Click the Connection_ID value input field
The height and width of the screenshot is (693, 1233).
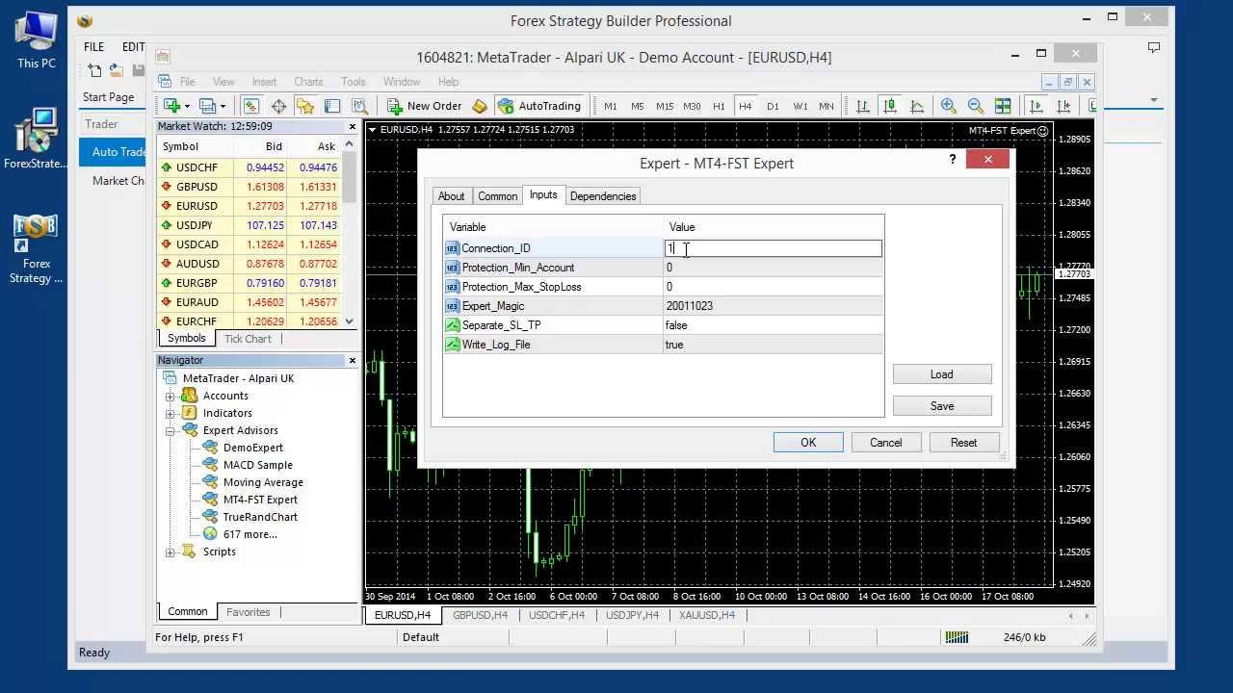(774, 248)
